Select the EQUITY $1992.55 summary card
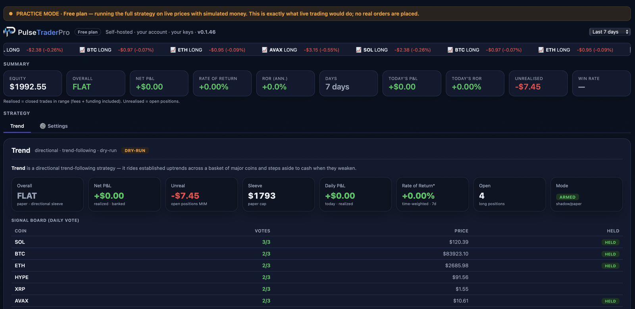The height and width of the screenshot is (309, 635). tap(33, 83)
